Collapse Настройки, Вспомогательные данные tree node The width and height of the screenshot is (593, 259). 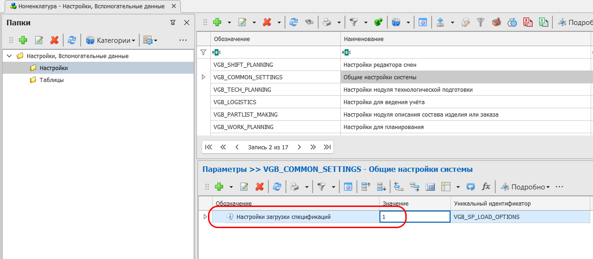point(9,56)
